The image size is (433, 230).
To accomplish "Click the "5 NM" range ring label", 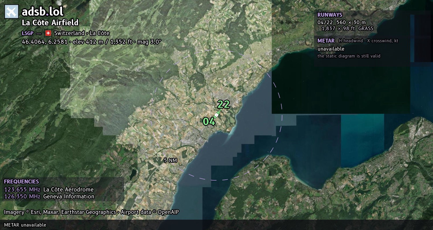I will (170, 160).
